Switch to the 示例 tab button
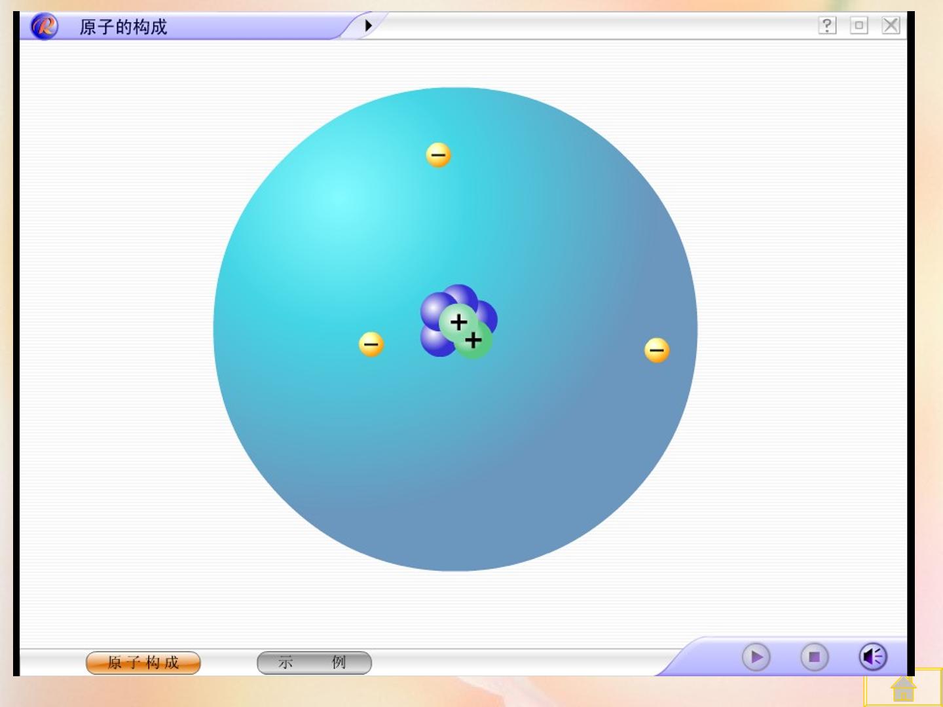 [x=314, y=662]
